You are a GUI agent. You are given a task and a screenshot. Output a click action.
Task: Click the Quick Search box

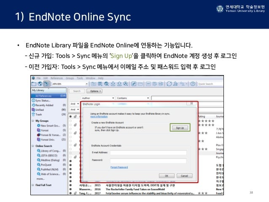[x=211, y=84]
